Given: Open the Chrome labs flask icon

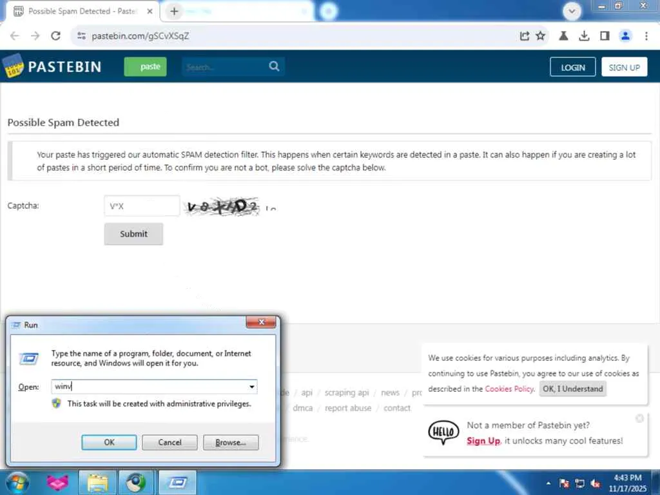Looking at the screenshot, I should point(563,36).
